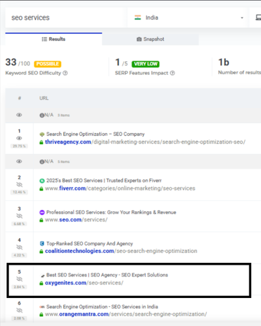Screen dimensions: 261x326
Task: Open the oxygenites.com/seo-services/ URL link
Action: (84, 283)
